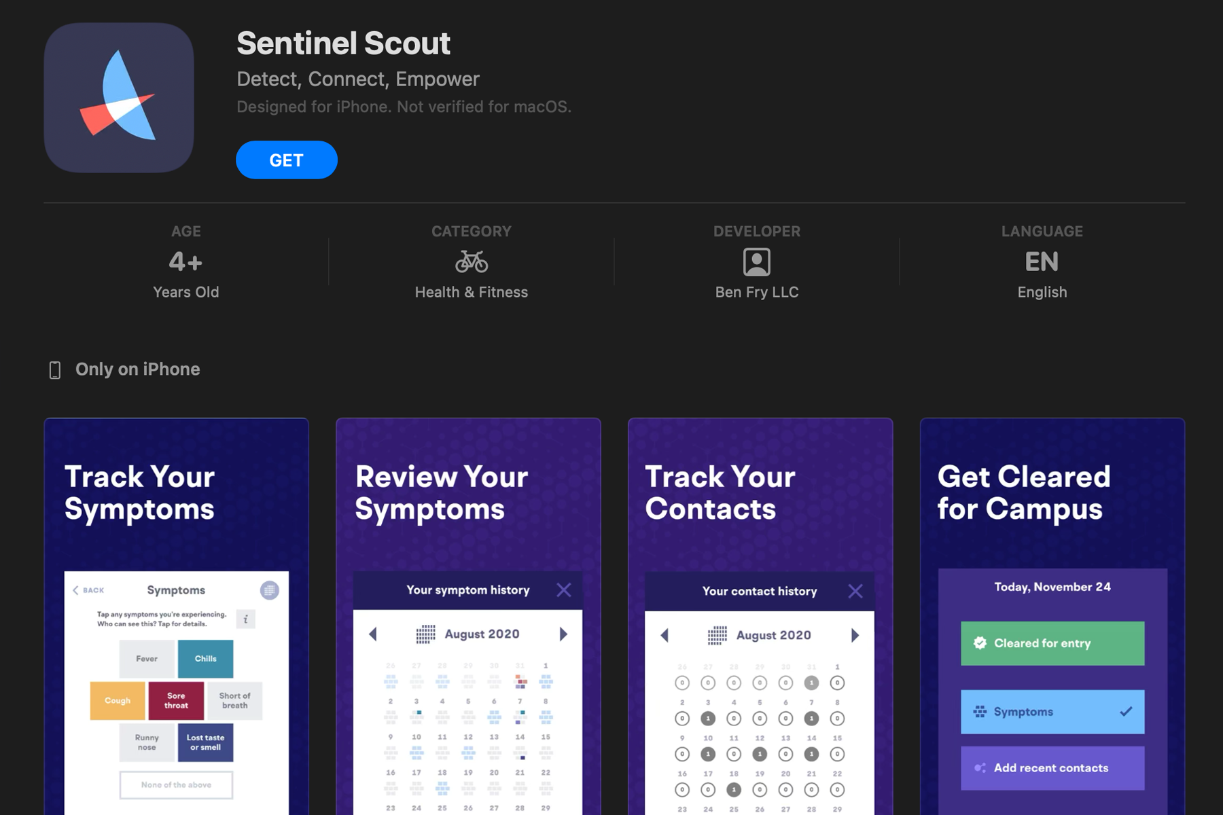This screenshot has width=1223, height=815.
Task: Toggle the Cough symptom tile
Action: point(118,701)
